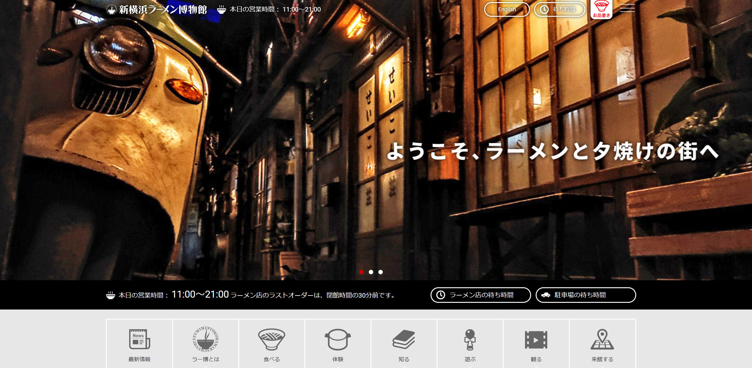Expand chevron under 食べる
Image resolution: width=752 pixels, height=368 pixels.
point(272,366)
